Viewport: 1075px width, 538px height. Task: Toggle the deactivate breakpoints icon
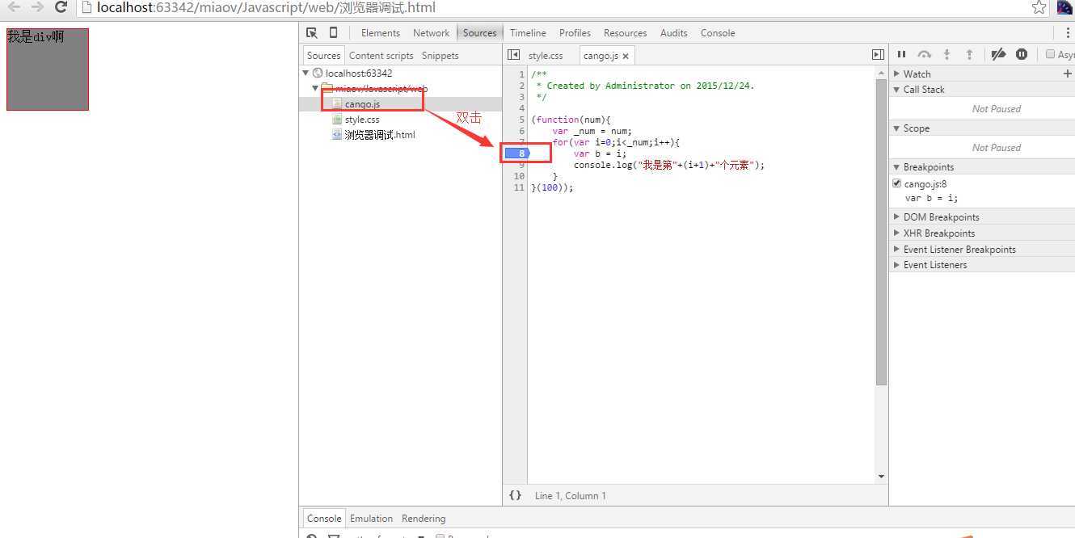point(998,54)
